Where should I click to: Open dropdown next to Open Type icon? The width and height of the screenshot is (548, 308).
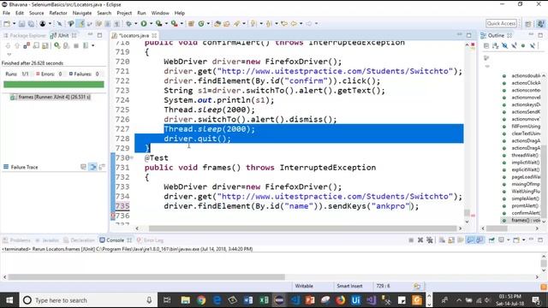[244, 24]
